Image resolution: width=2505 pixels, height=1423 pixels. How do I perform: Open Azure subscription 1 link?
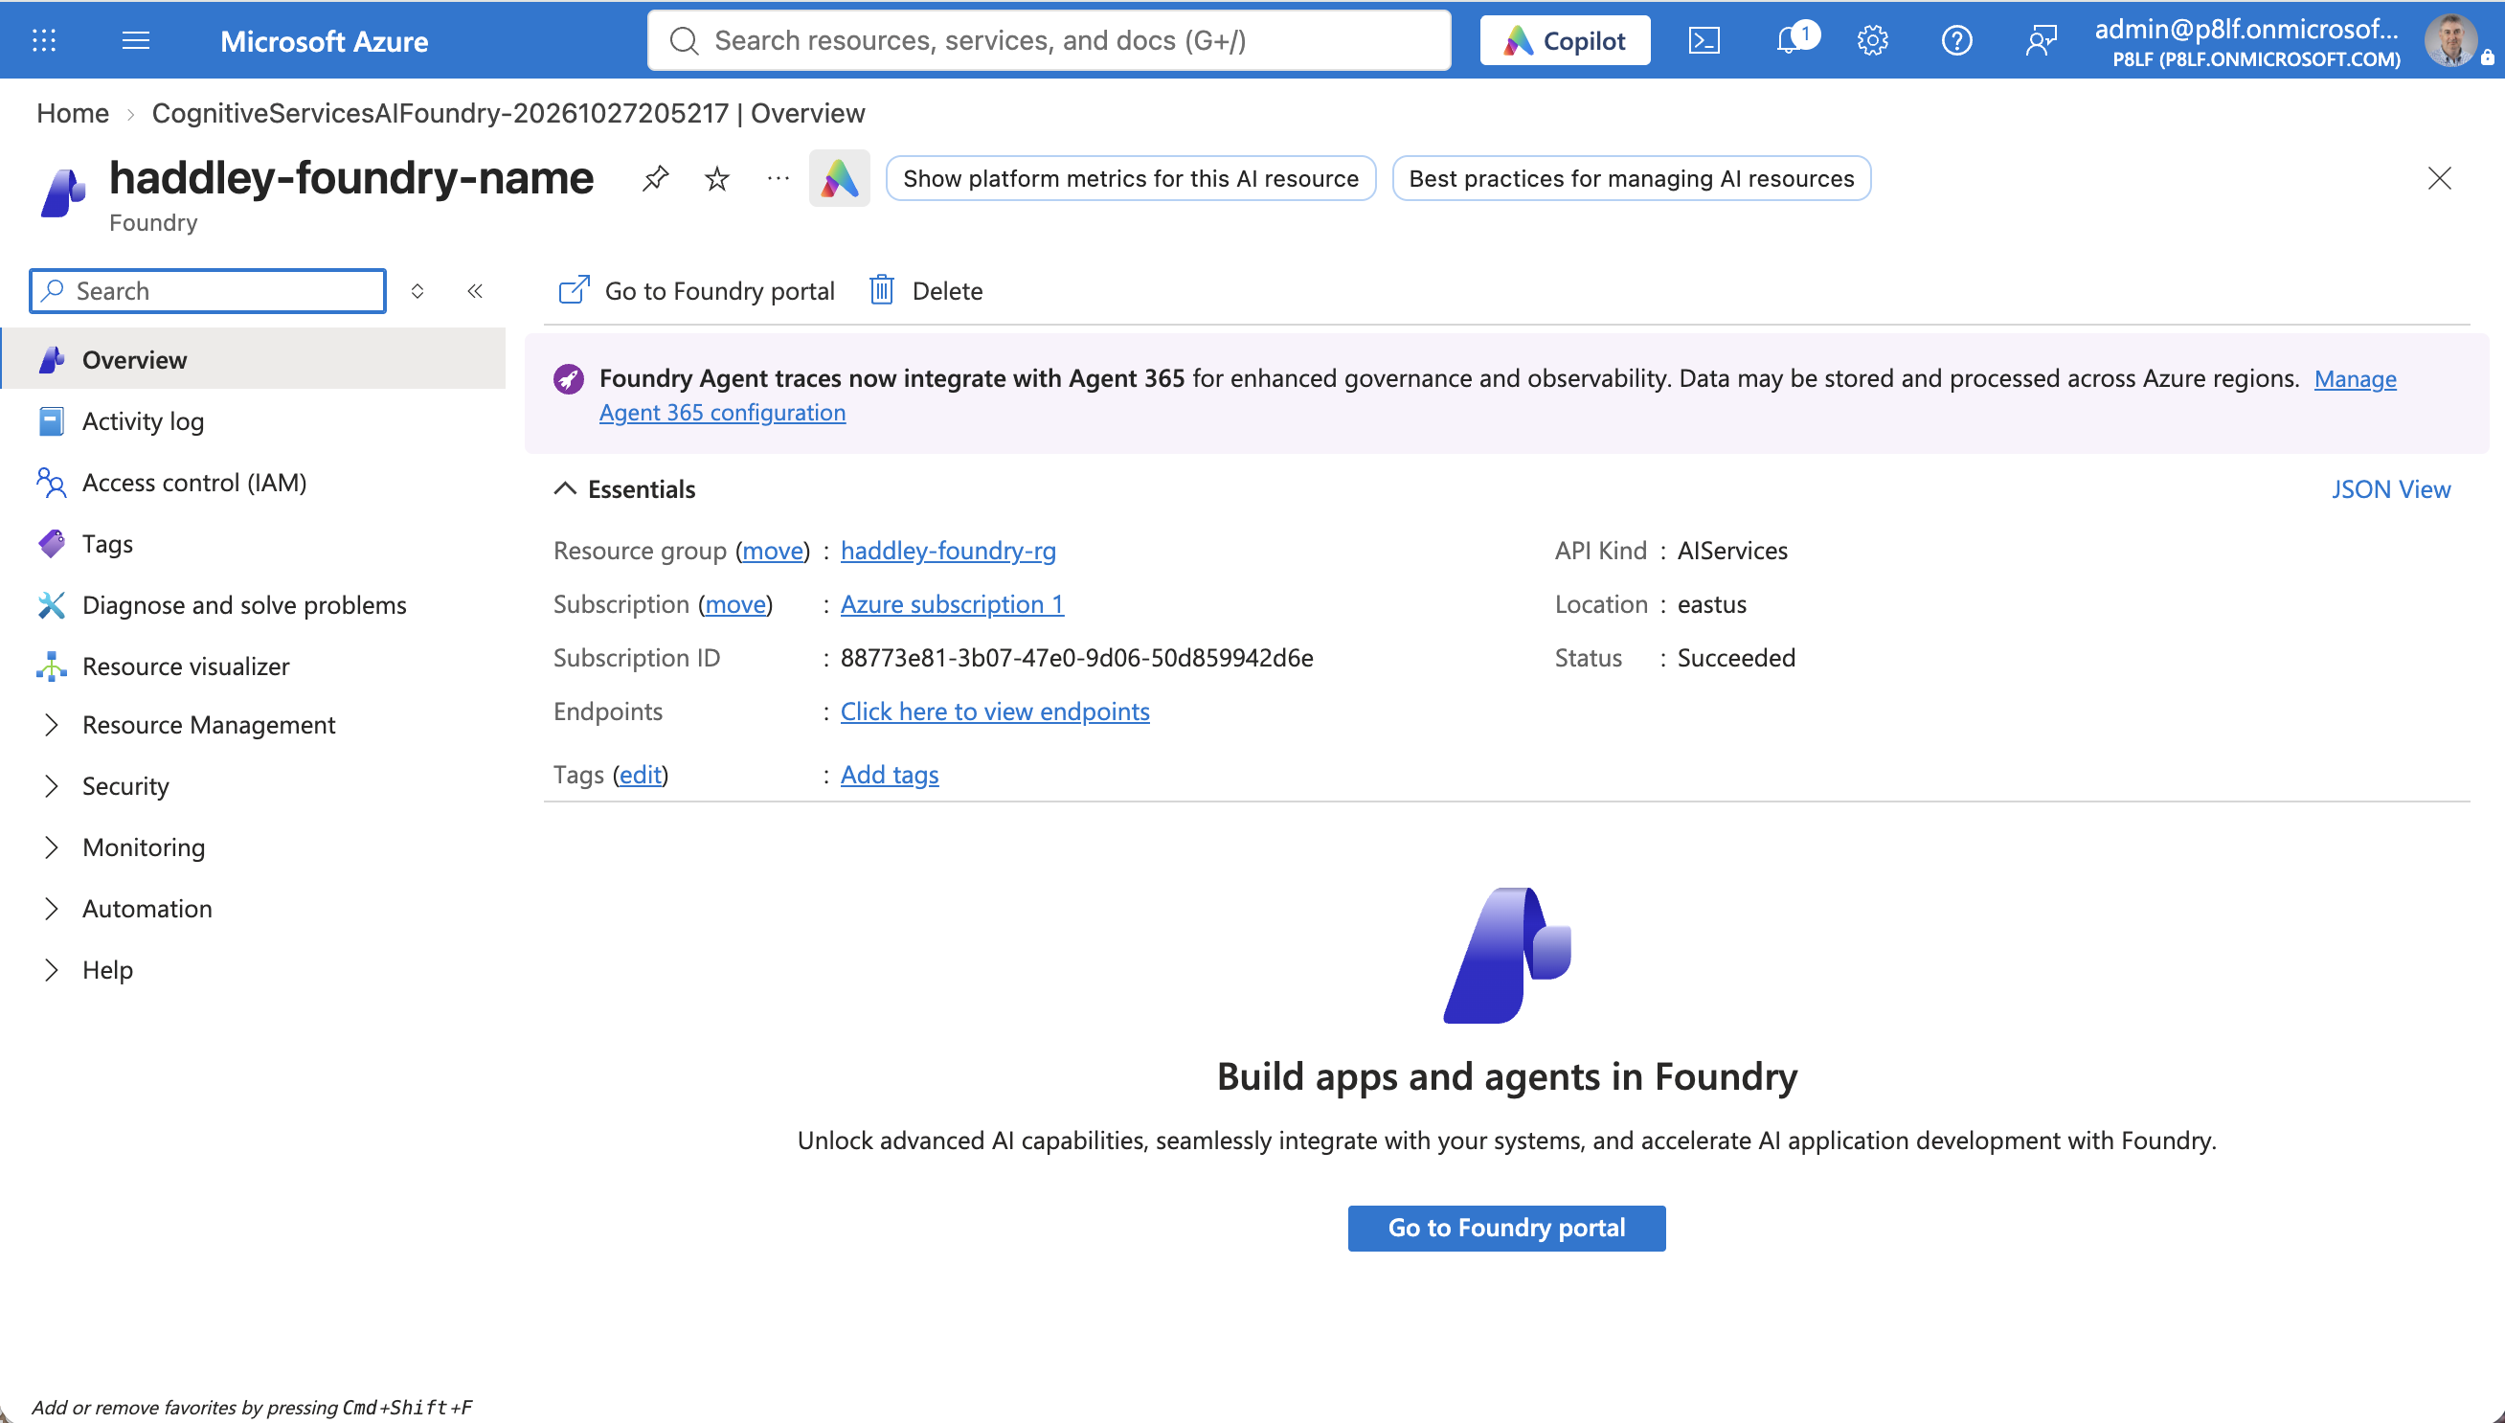click(x=952, y=604)
